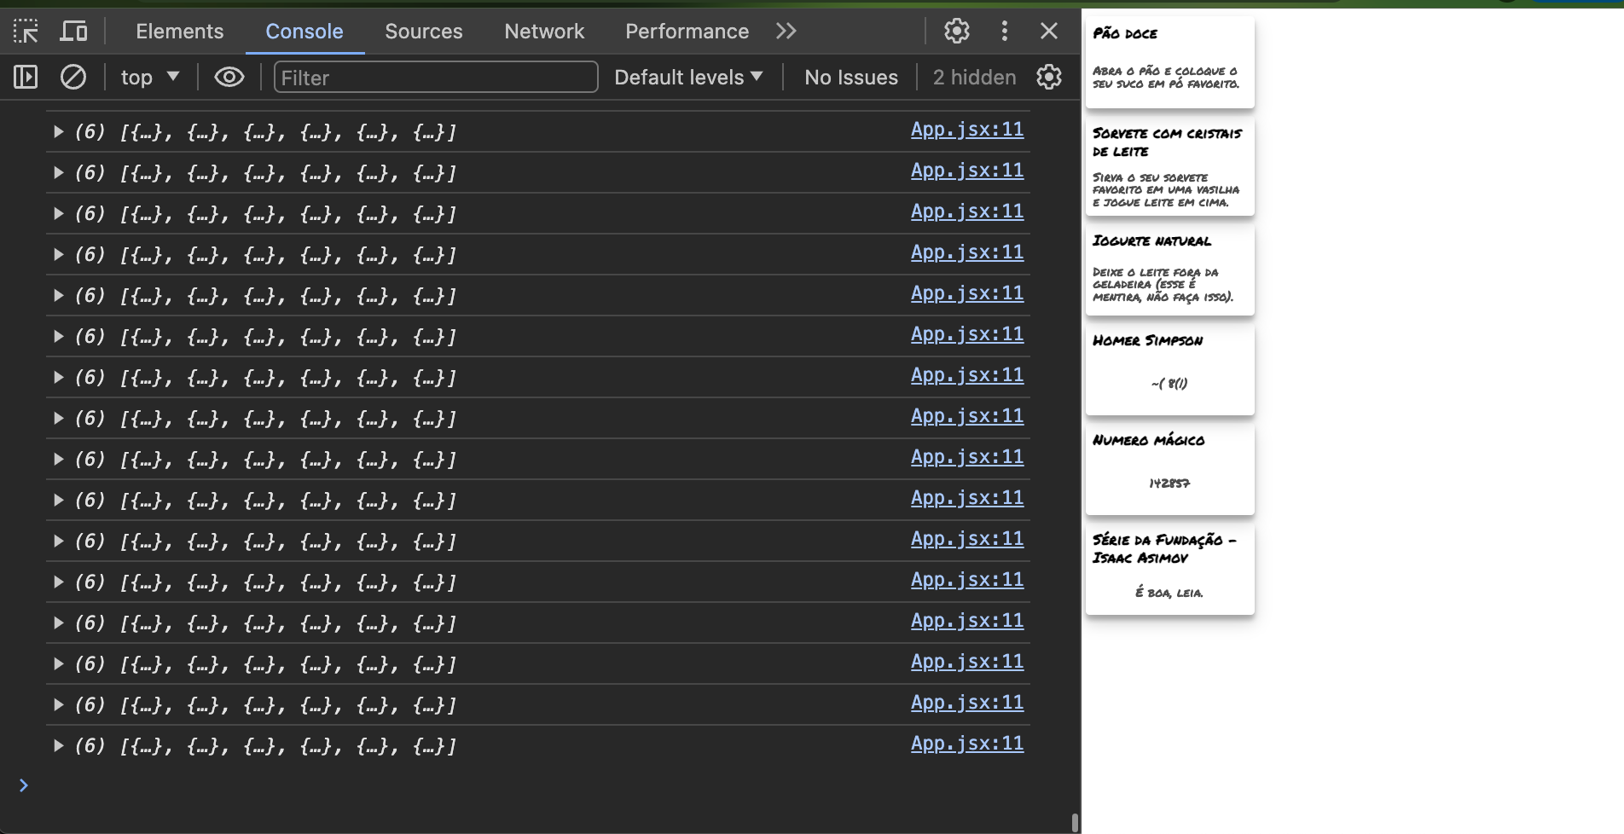The width and height of the screenshot is (1624, 834).
Task: Click the No Issues button
Action: pos(850,78)
